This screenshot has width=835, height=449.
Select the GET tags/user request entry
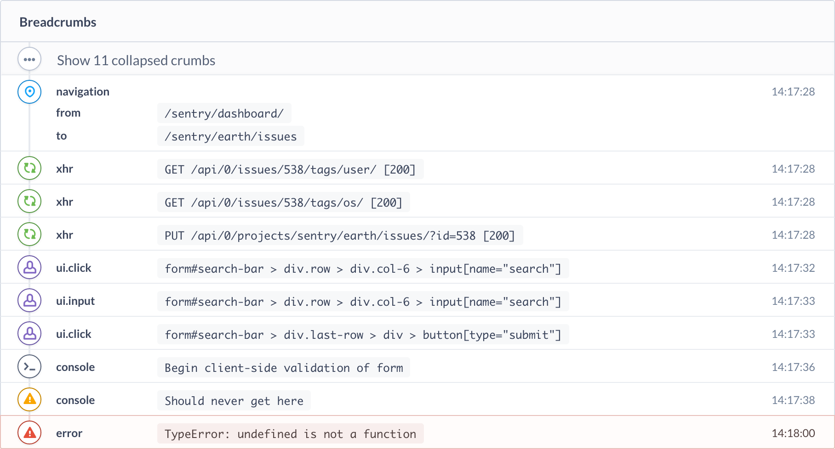[x=290, y=169]
